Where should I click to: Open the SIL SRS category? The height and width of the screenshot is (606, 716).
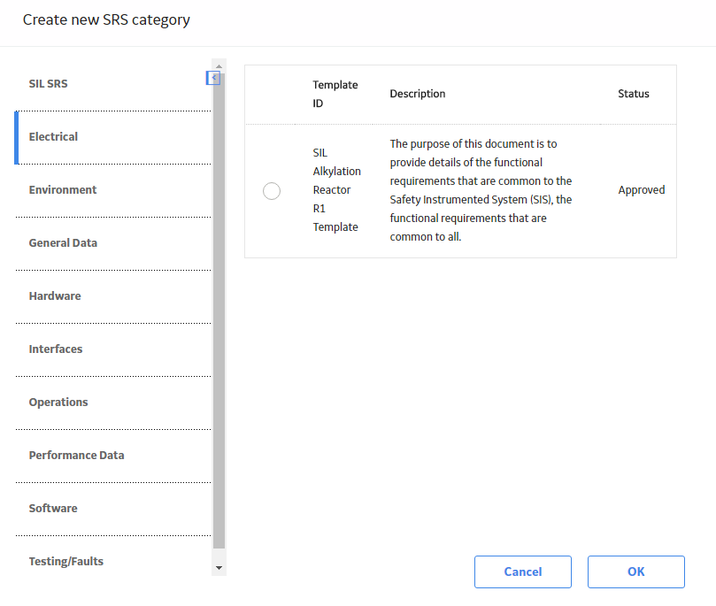[x=113, y=84]
